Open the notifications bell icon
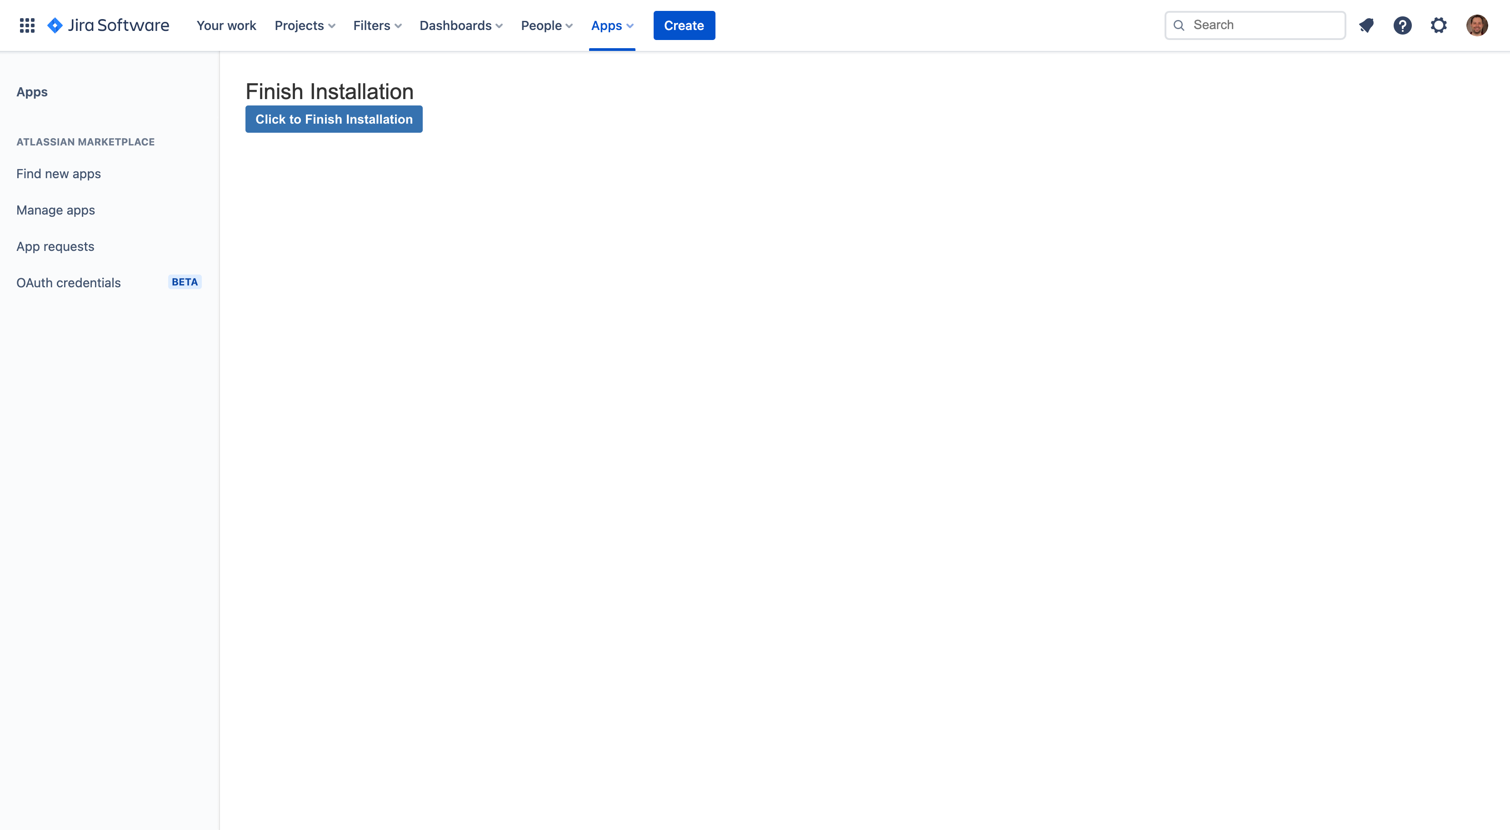 1367,25
